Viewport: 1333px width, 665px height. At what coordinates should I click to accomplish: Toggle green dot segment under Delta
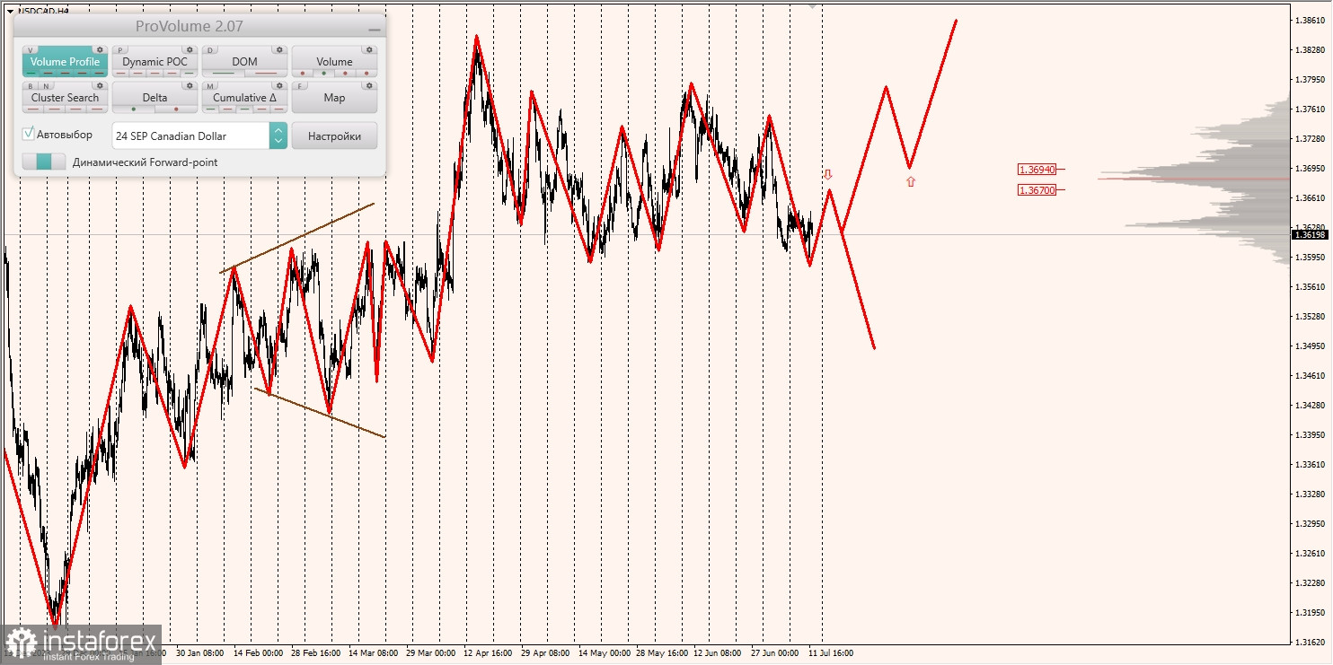pos(134,109)
